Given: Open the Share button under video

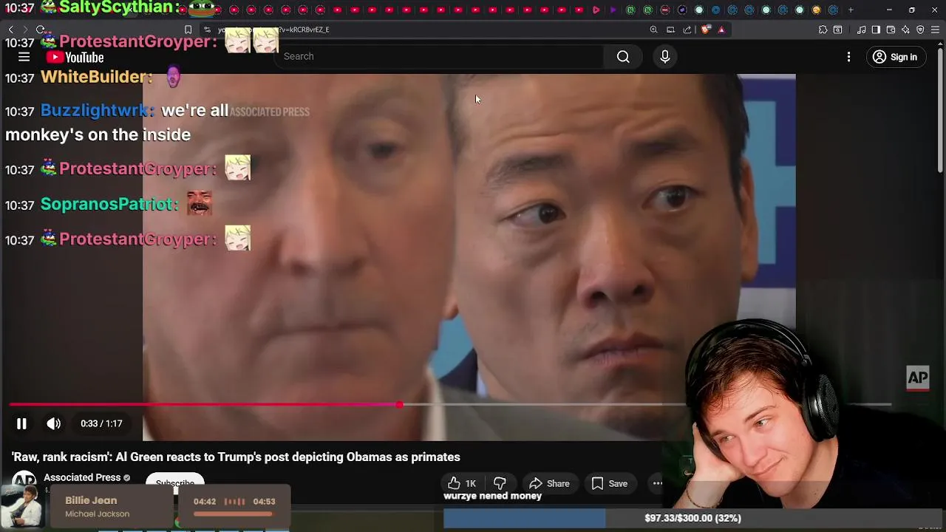Looking at the screenshot, I should pos(549,483).
